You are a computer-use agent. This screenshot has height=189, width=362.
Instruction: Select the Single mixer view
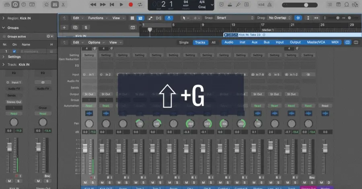[x=184, y=43]
